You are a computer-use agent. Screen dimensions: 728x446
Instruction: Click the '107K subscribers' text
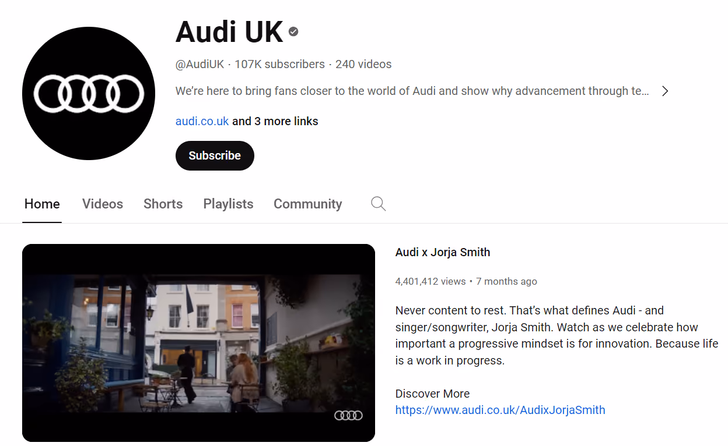279,64
